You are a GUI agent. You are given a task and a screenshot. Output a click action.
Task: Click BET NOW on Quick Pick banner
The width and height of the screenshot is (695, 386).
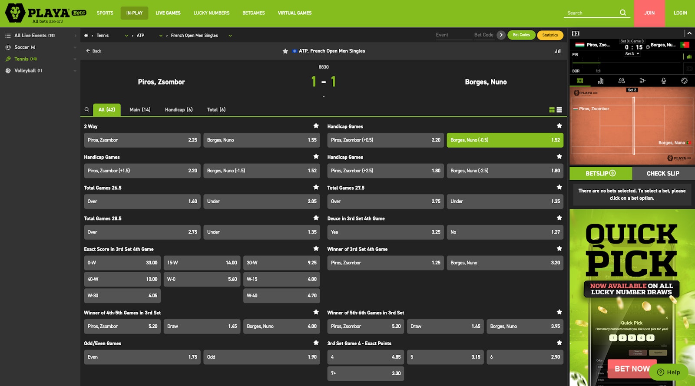[x=632, y=369]
